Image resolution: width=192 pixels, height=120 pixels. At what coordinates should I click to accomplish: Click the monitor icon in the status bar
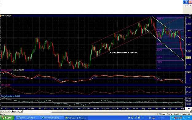(x=160, y=114)
